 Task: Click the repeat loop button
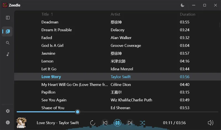click(x=93, y=123)
